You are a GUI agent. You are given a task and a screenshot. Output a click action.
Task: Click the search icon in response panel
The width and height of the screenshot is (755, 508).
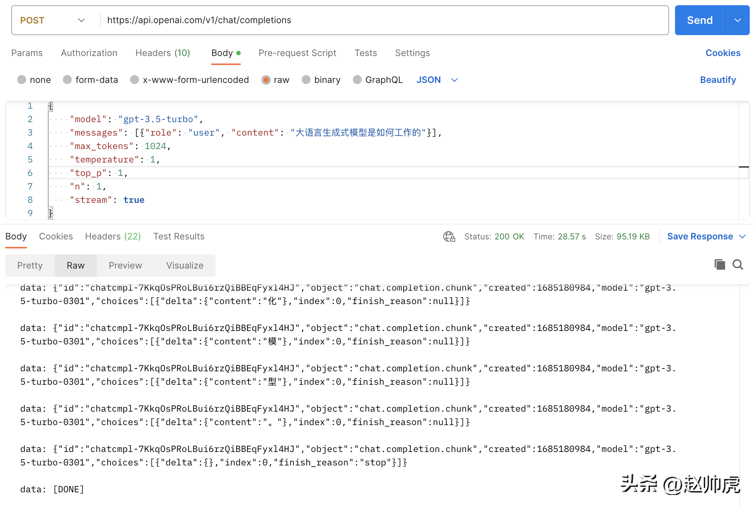[738, 264]
